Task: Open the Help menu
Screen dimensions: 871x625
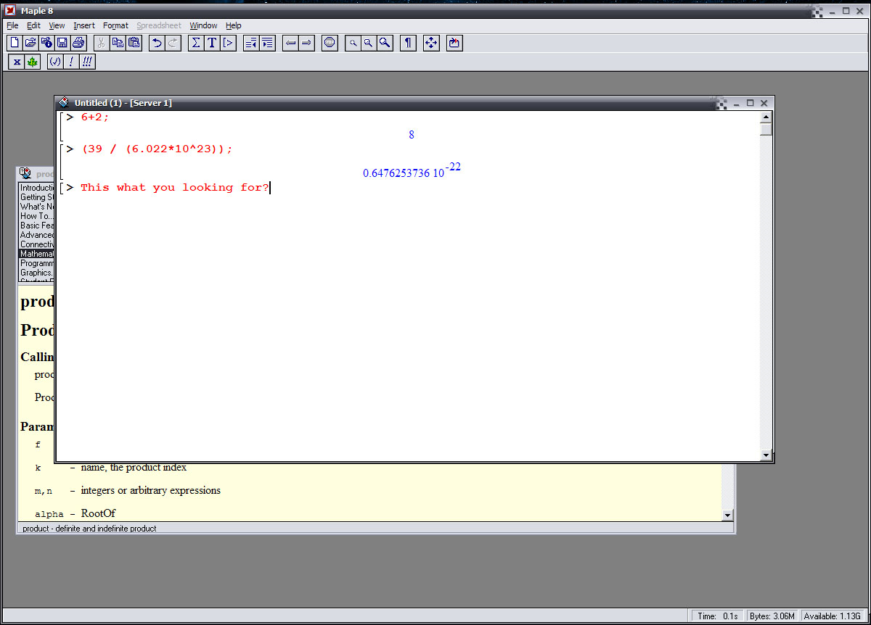Action: tap(233, 25)
